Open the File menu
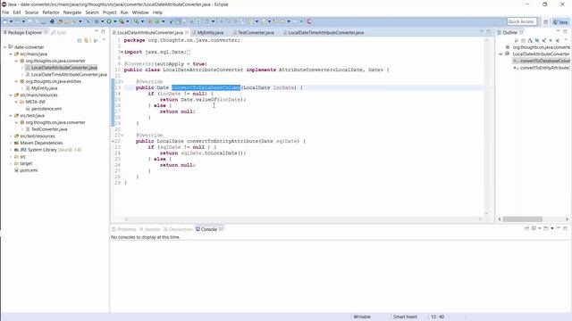Viewport: 572px width, 321px height. pos(5,12)
